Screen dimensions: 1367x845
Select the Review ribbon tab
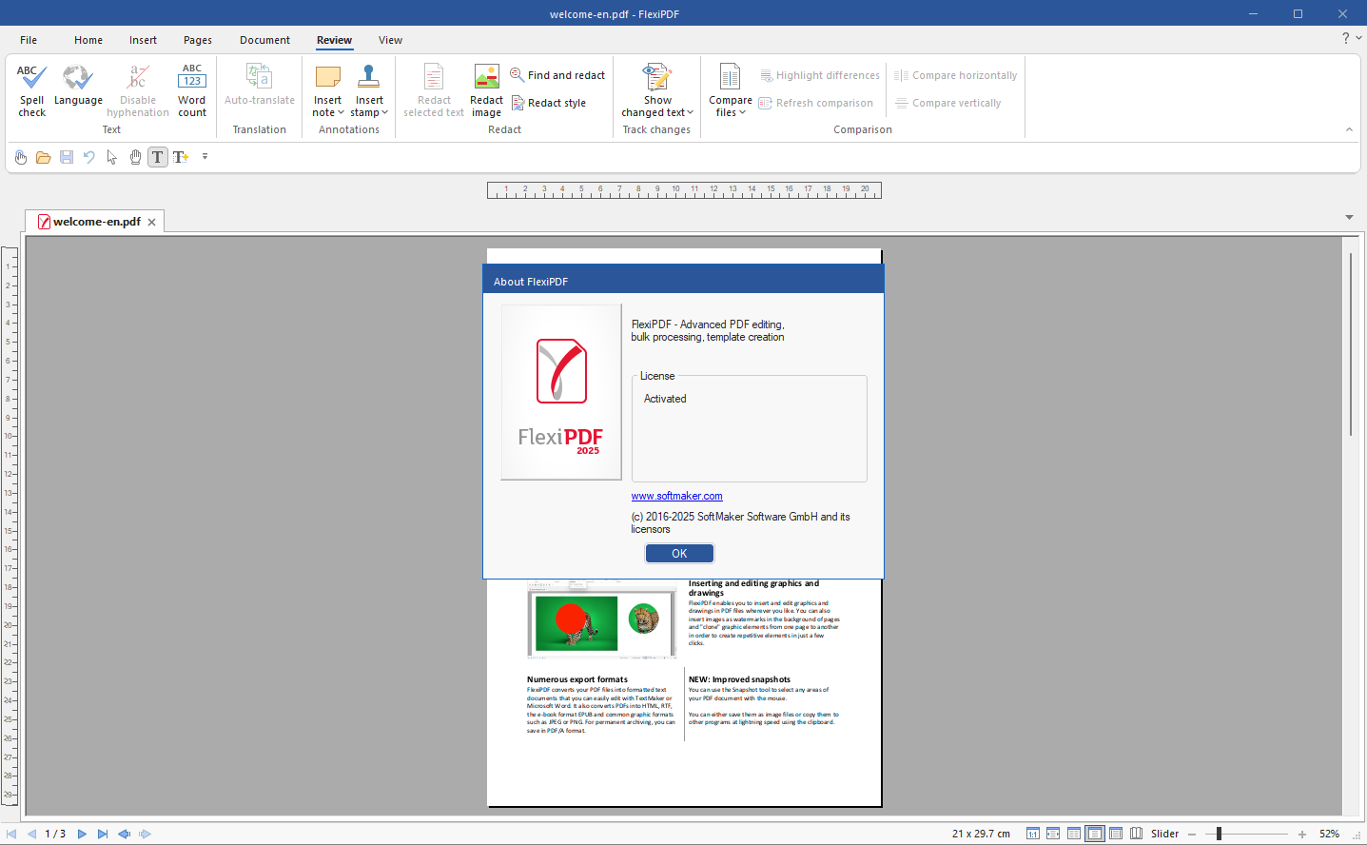pyautogui.click(x=334, y=40)
